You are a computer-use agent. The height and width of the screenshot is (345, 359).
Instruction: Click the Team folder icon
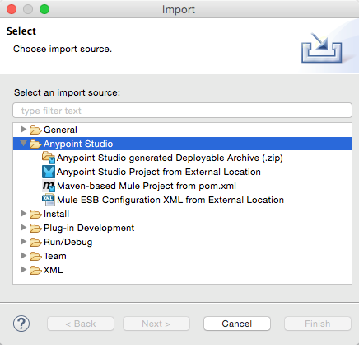(35, 256)
